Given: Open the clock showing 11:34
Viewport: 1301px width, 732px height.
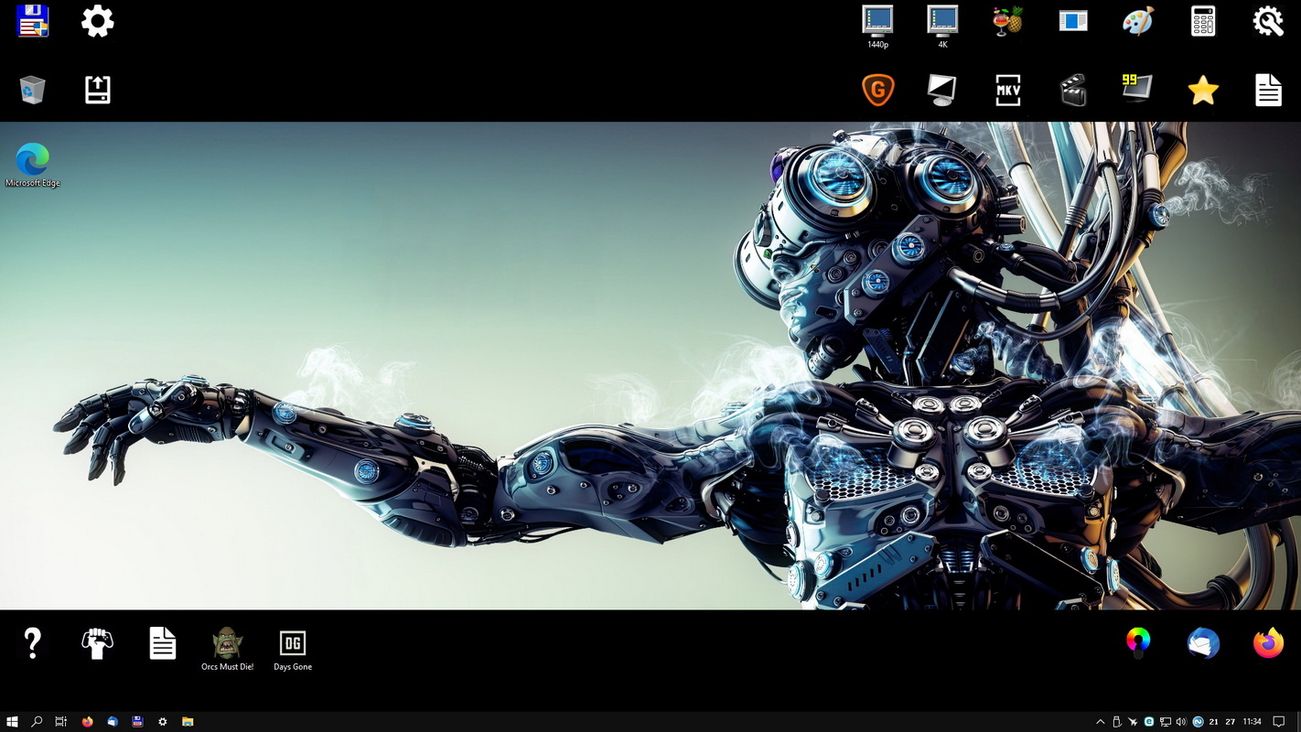Looking at the screenshot, I should [1253, 722].
